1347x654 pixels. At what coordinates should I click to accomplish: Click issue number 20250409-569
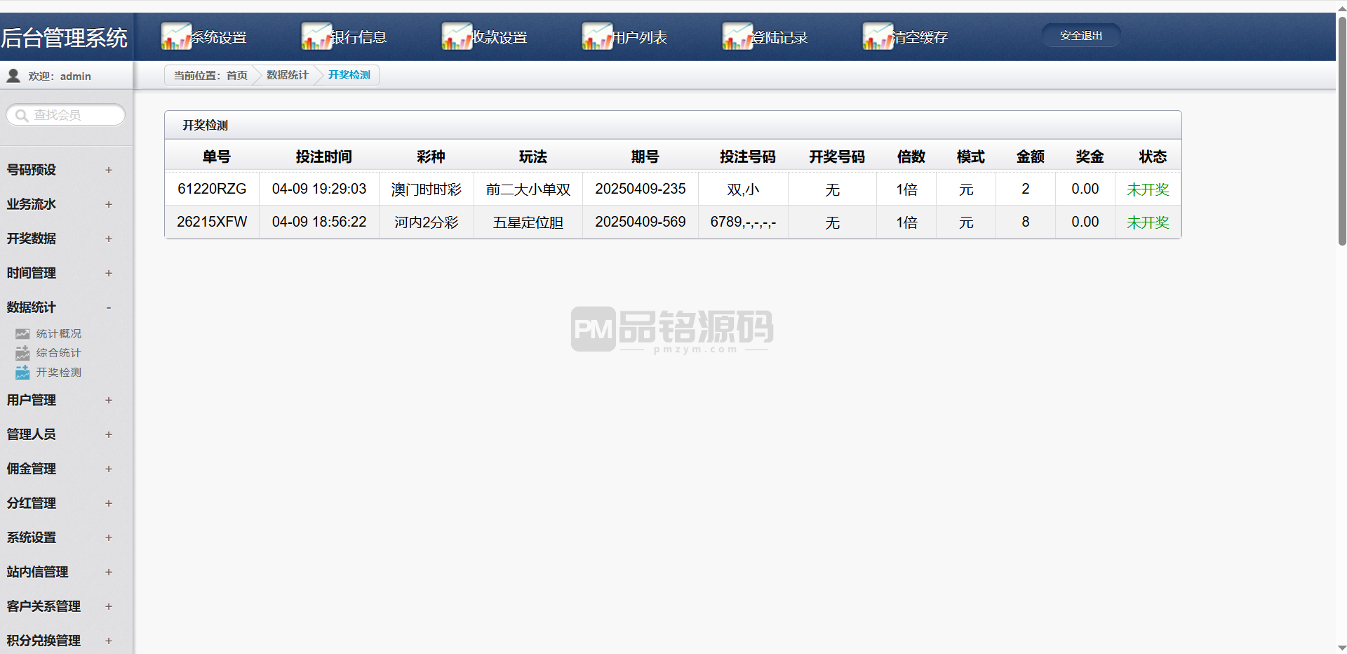(x=641, y=222)
